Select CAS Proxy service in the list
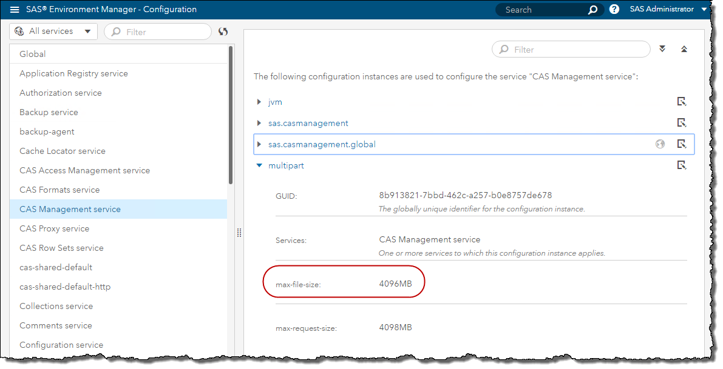 tap(55, 228)
